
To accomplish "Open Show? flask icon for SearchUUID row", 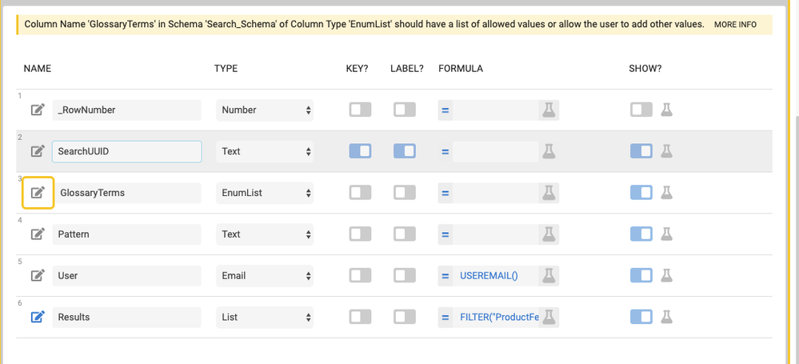I will click(666, 151).
